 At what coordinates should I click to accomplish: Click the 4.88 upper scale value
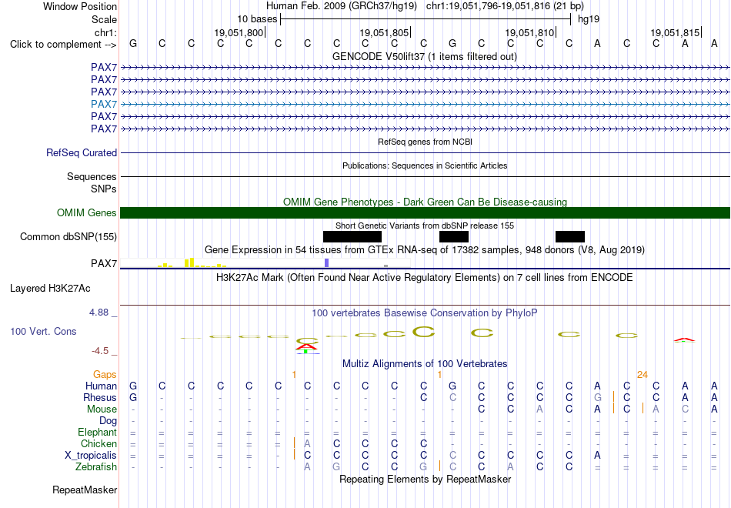click(98, 312)
